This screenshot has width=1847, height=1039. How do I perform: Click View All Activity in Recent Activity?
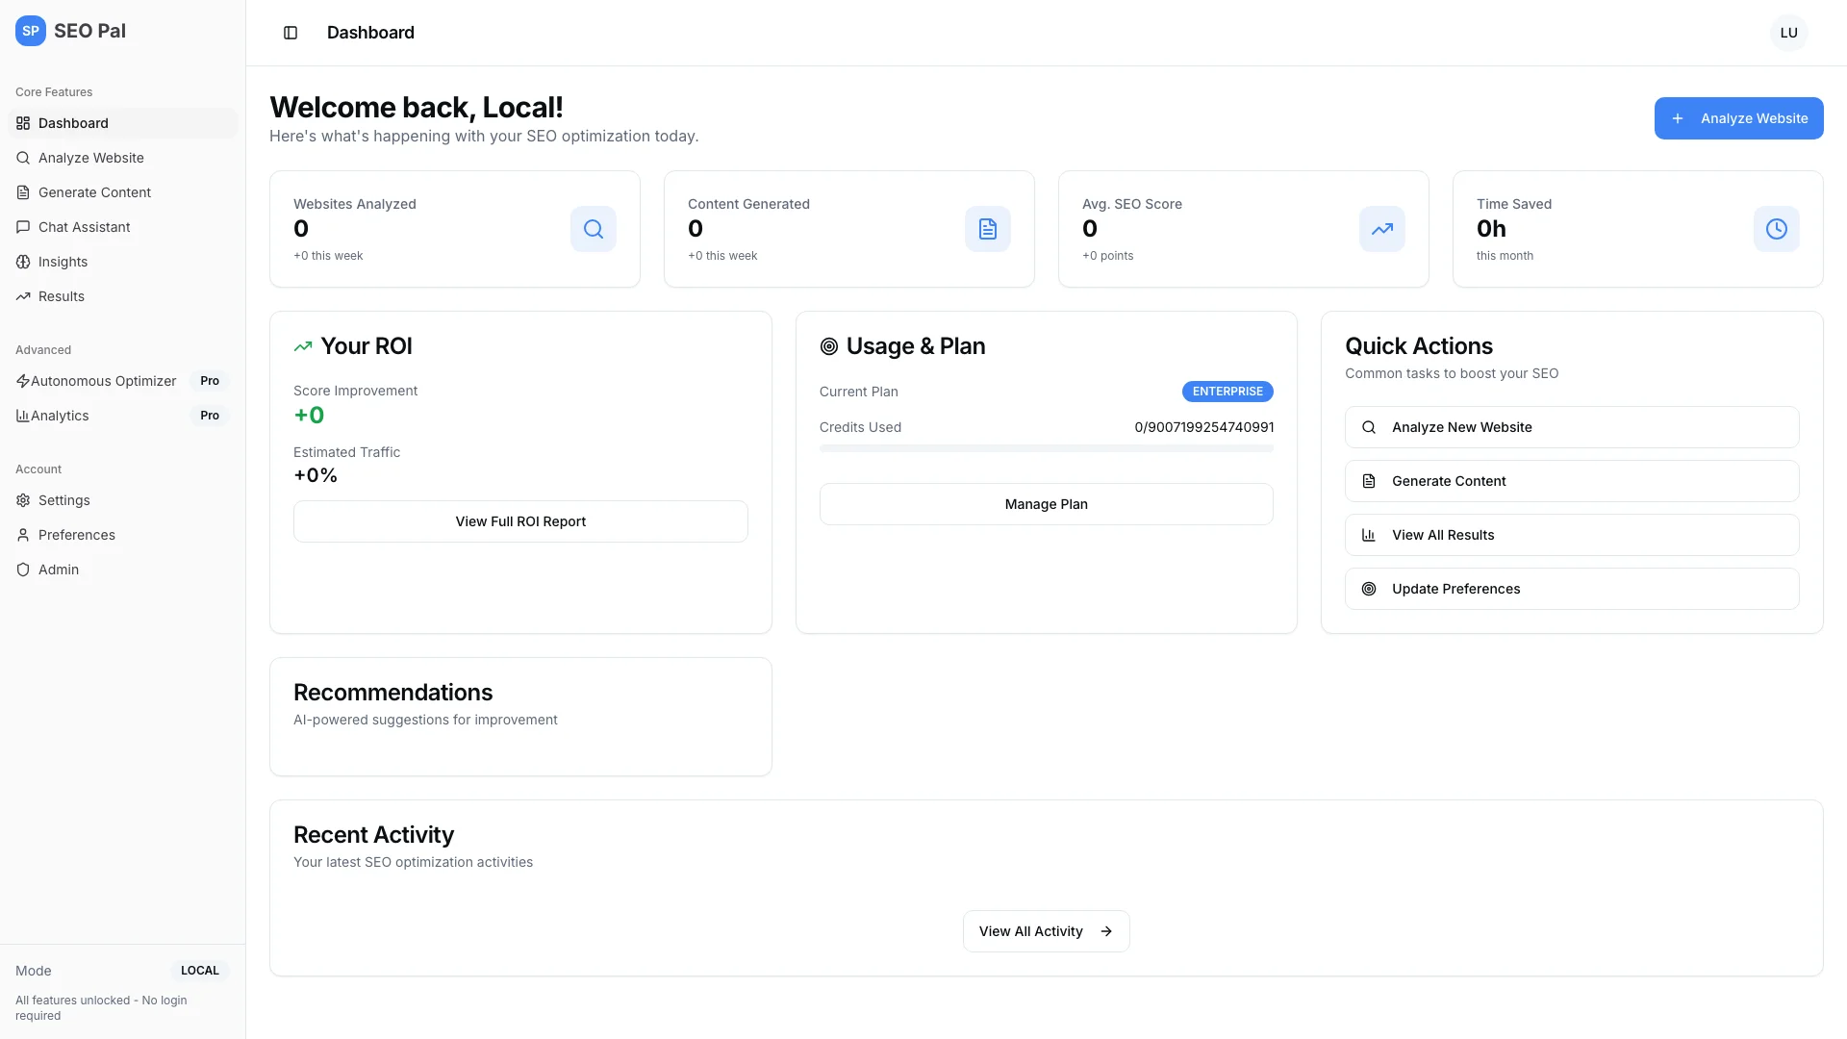pyautogui.click(x=1046, y=930)
